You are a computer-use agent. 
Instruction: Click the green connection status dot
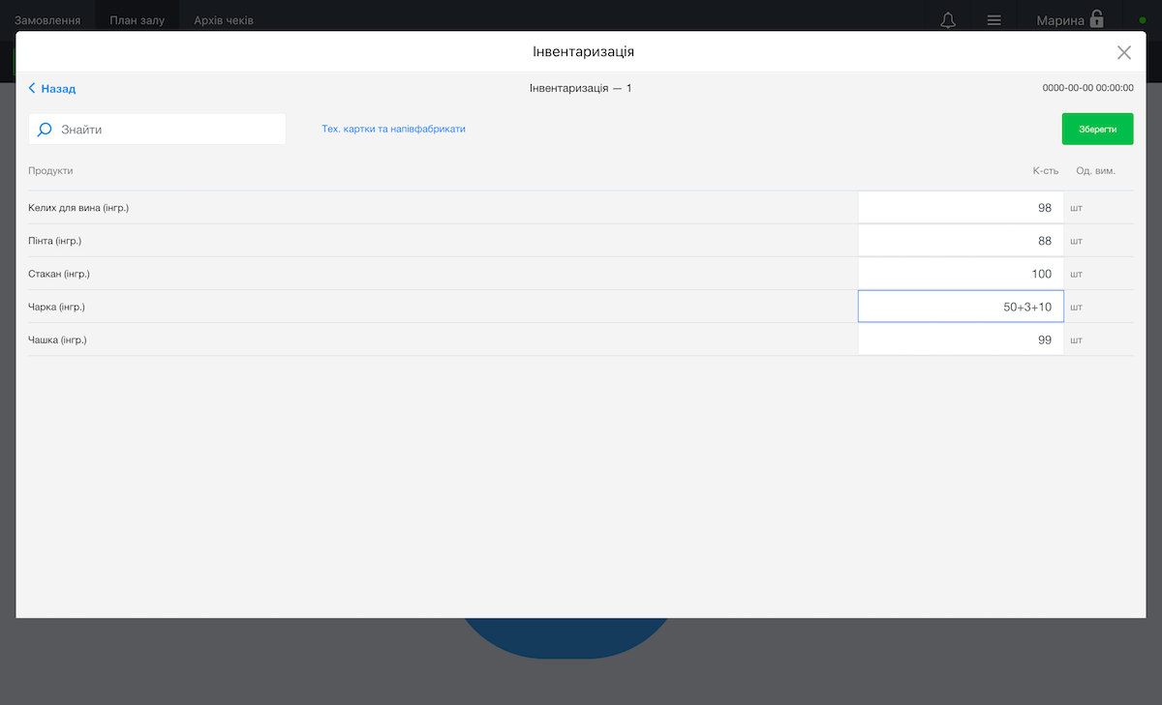click(x=1142, y=20)
